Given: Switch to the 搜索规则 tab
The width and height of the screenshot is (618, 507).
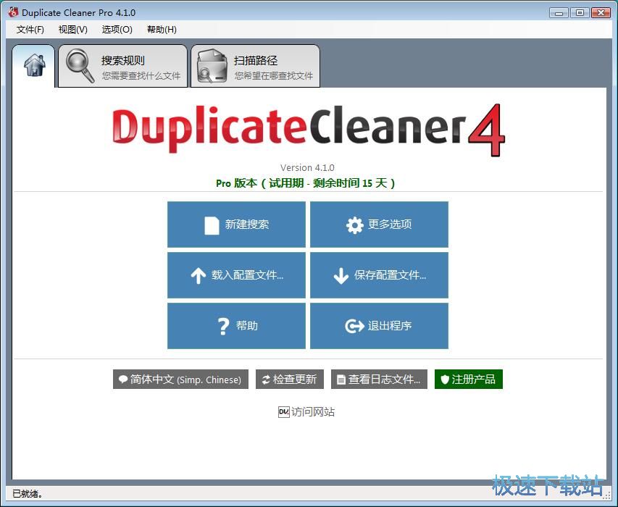Looking at the screenshot, I should (122, 66).
